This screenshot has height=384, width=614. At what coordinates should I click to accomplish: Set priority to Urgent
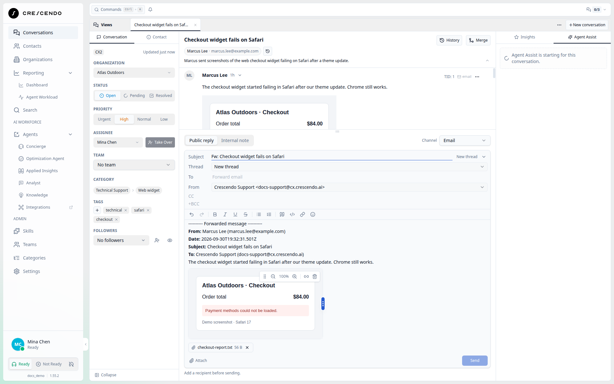point(104,119)
